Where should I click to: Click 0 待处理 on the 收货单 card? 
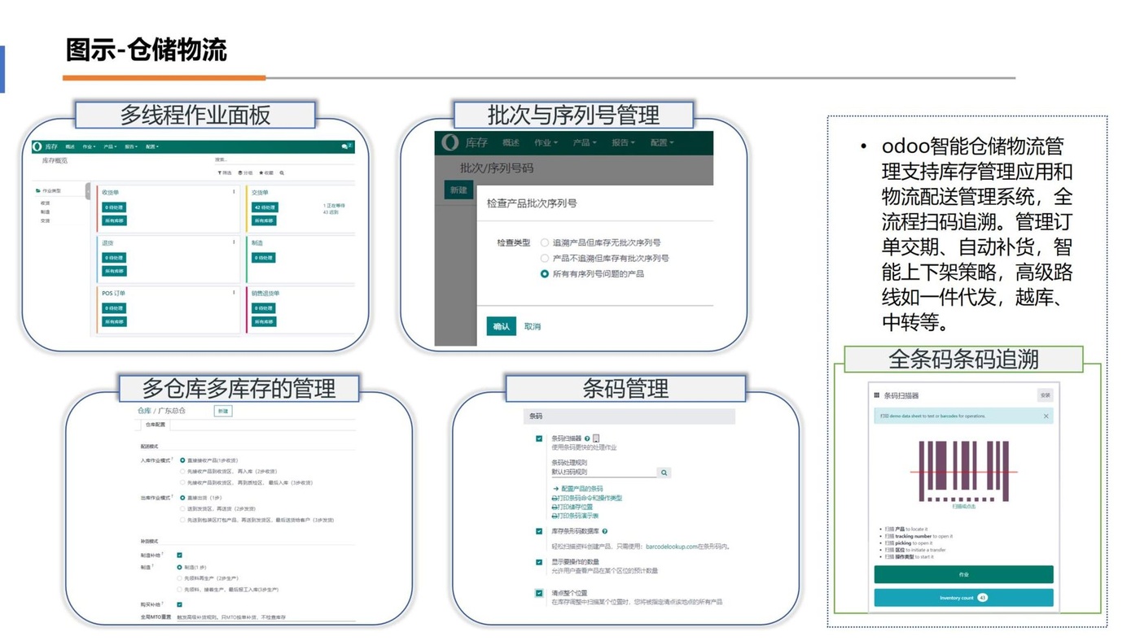(x=114, y=207)
